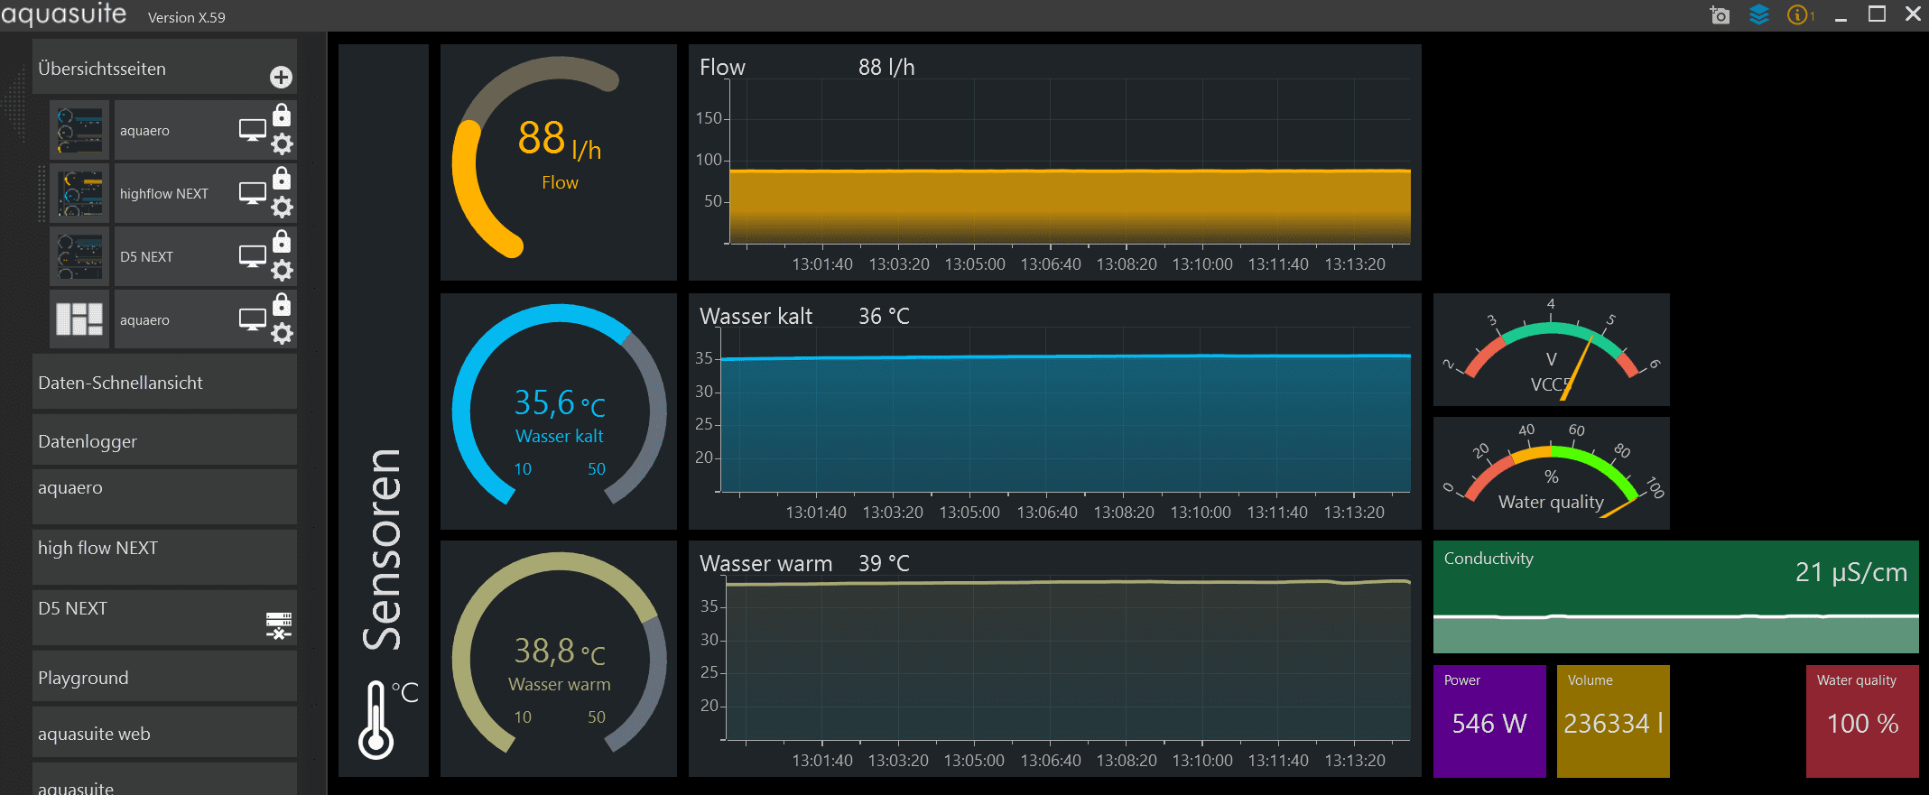Click the blue layers icon in title bar
This screenshot has height=795, width=1929.
pos(1758,15)
